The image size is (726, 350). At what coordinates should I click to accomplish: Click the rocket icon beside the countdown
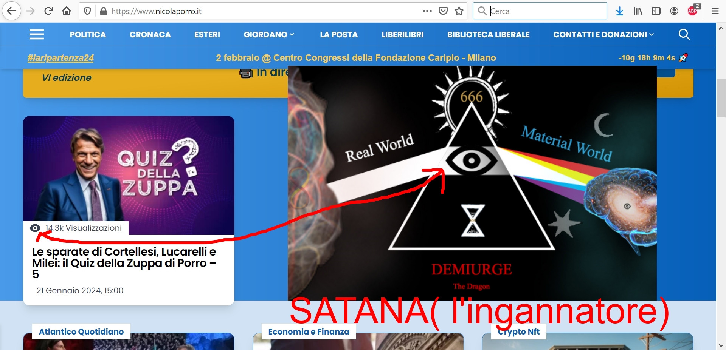click(x=683, y=58)
